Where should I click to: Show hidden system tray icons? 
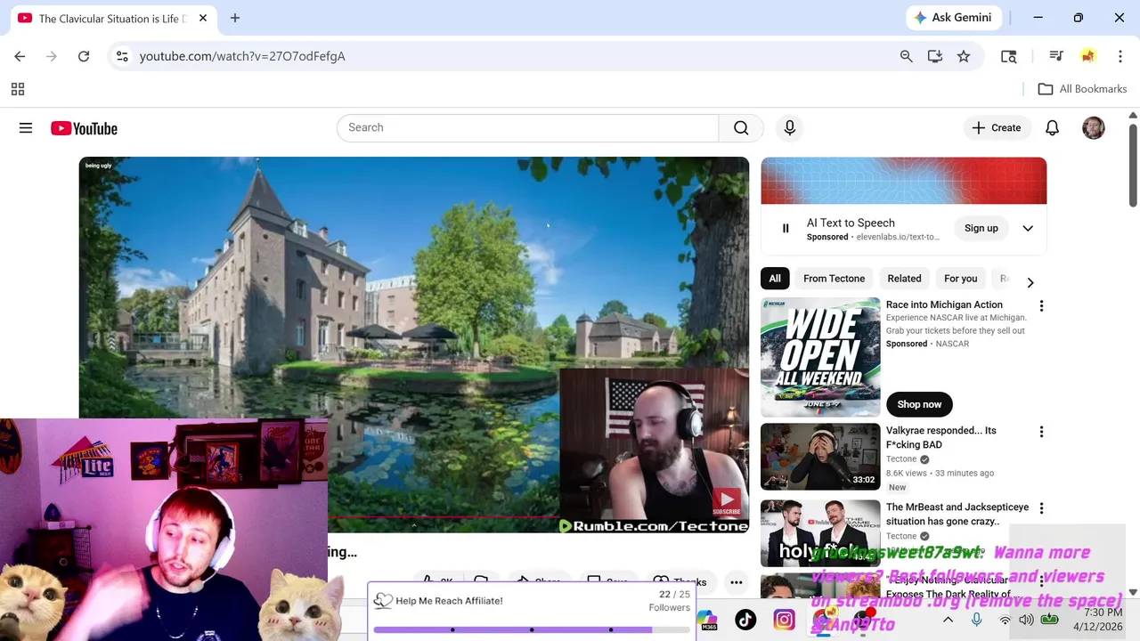(x=948, y=620)
